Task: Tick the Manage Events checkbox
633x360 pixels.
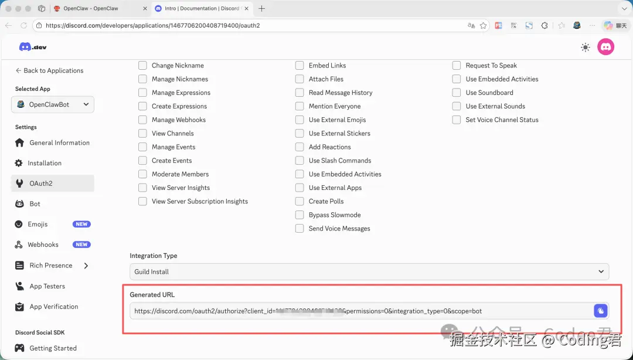Action: (142, 147)
